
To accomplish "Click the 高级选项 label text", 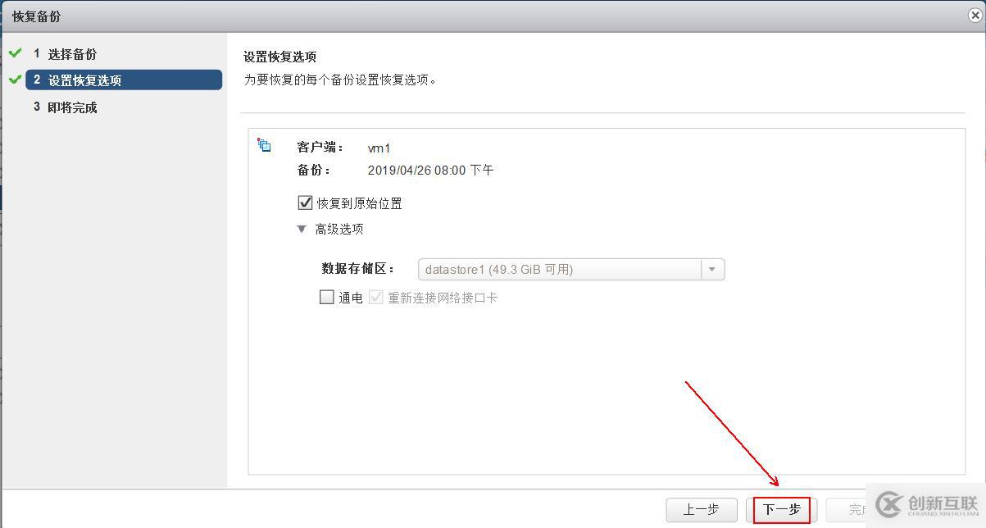I will click(x=339, y=230).
